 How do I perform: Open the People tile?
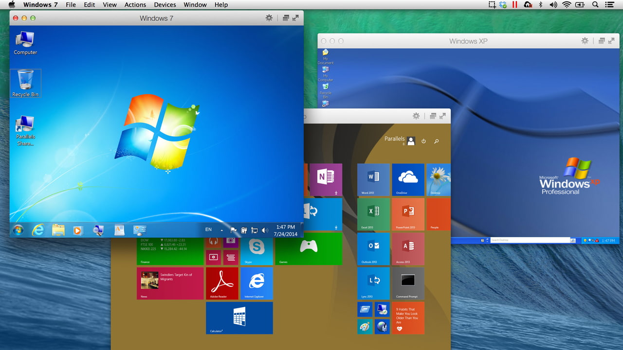[x=439, y=214]
